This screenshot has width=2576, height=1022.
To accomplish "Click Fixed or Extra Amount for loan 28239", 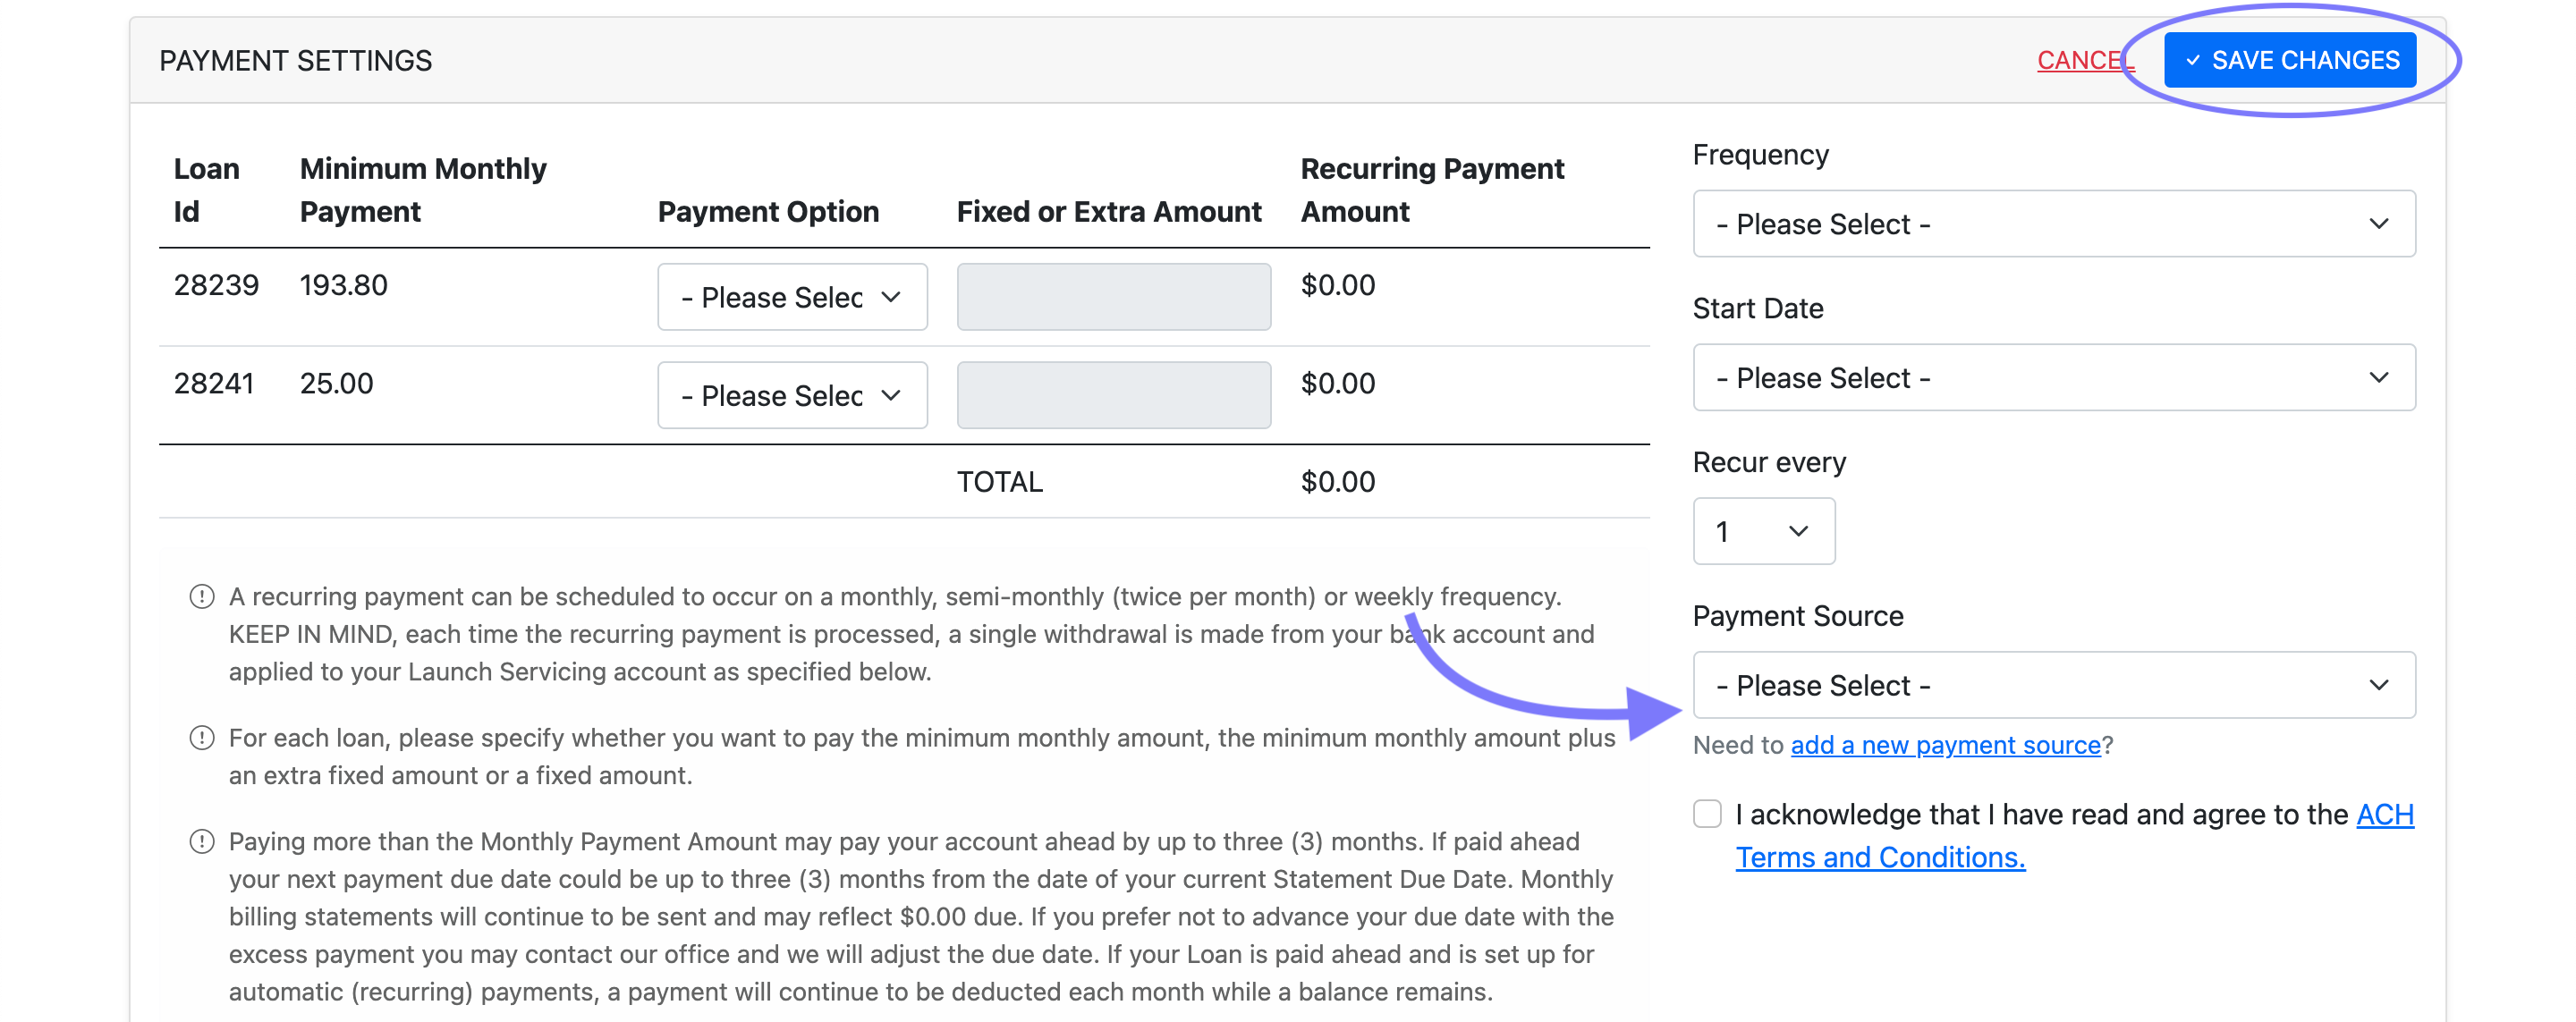I will point(1113,298).
